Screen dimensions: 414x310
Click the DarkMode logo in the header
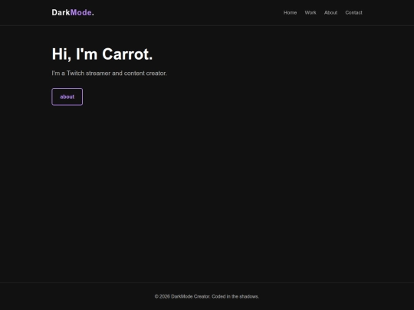click(73, 12)
